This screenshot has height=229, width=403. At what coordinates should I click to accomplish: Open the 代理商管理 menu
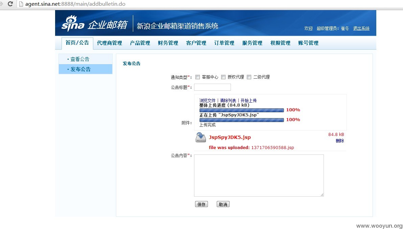tap(110, 43)
